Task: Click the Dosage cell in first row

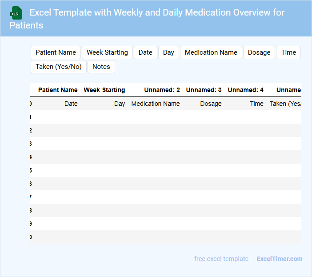Action: [211, 104]
